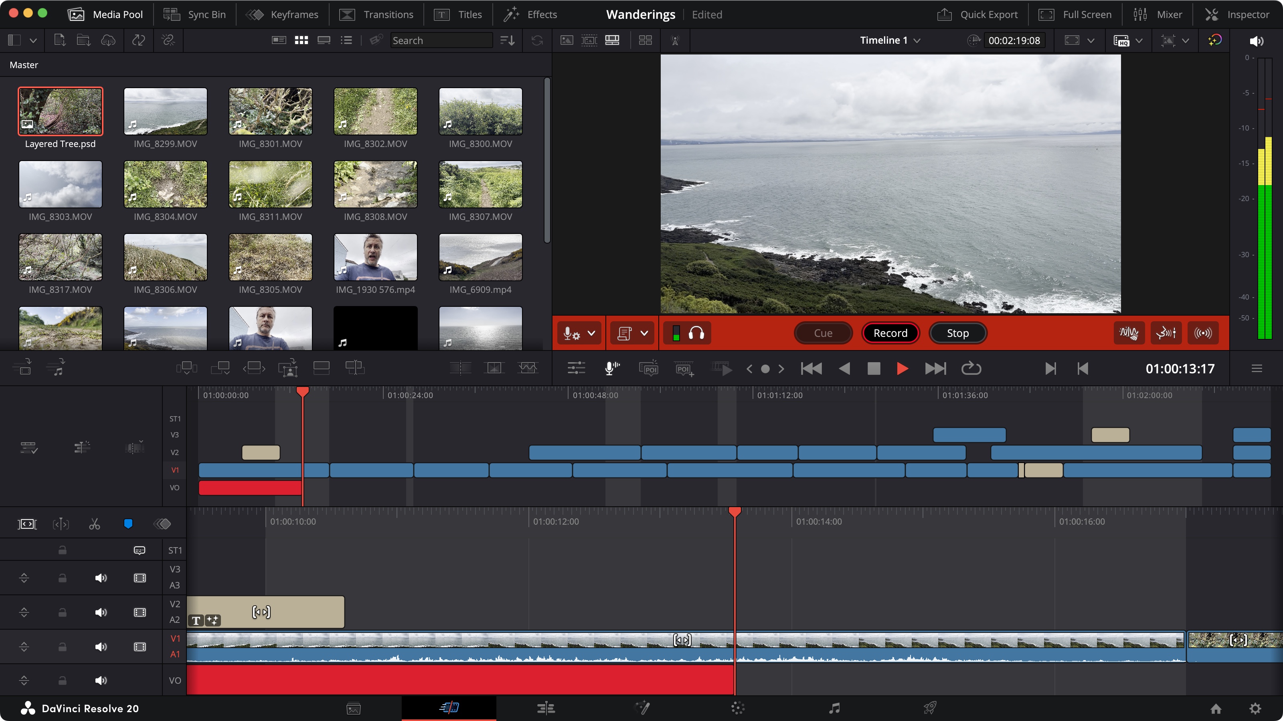Mute the VO track
The height and width of the screenshot is (721, 1283).
(x=101, y=680)
